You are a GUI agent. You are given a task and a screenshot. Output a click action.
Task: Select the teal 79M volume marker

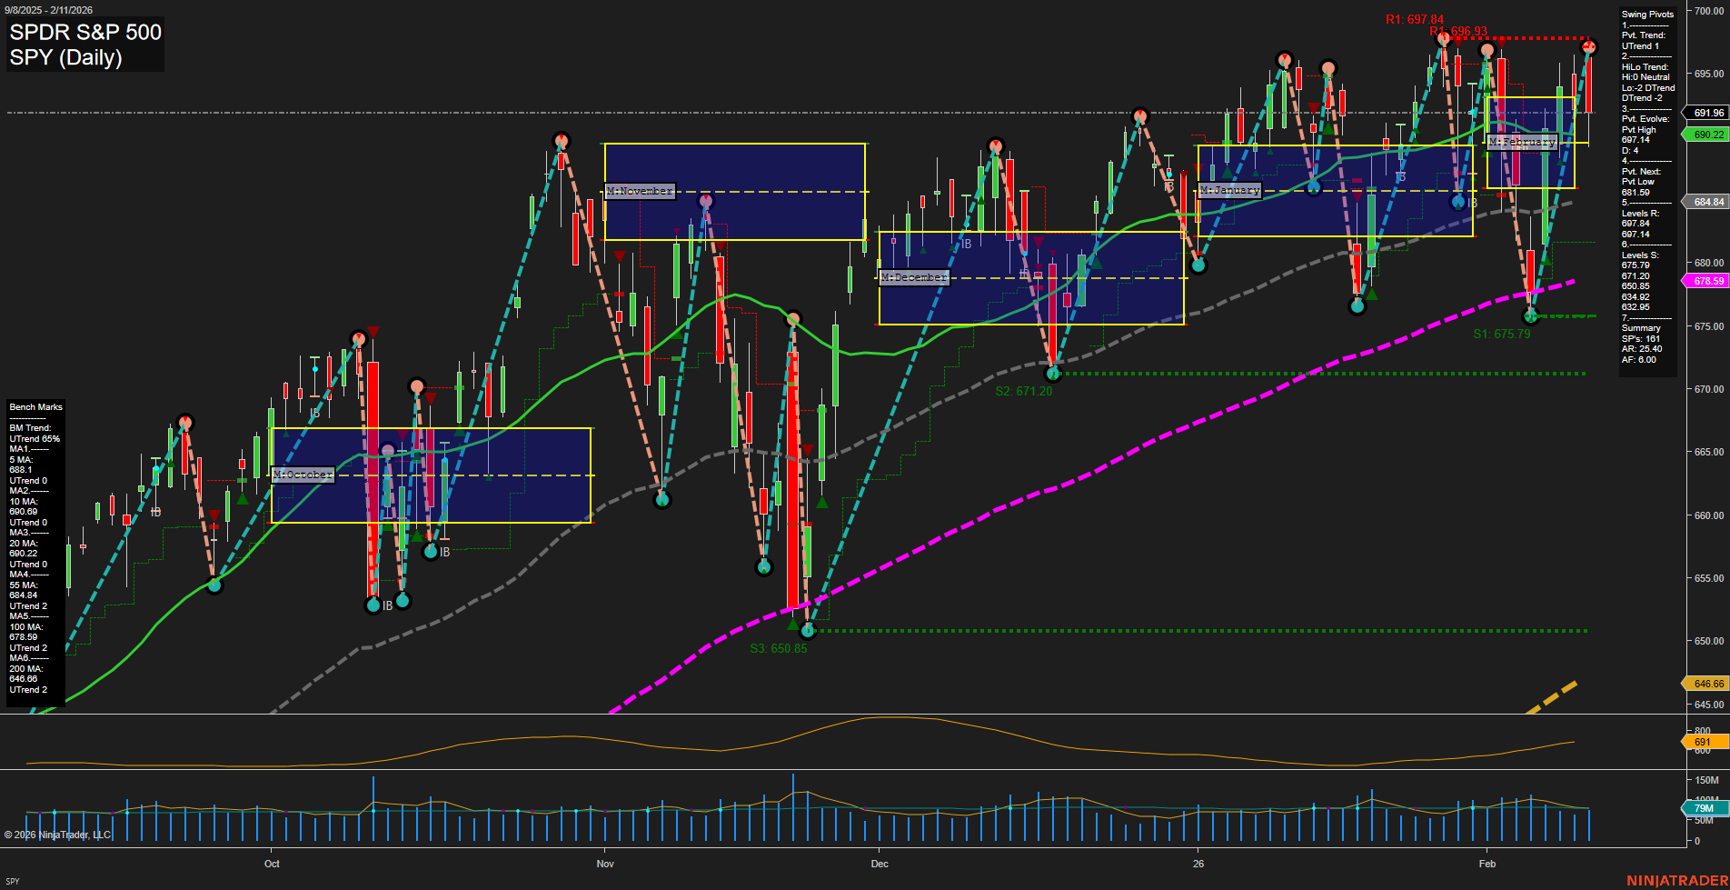[x=1703, y=808]
